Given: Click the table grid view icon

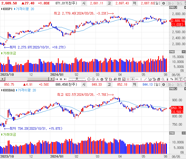Looking at the screenshot, I should click(119, 79).
